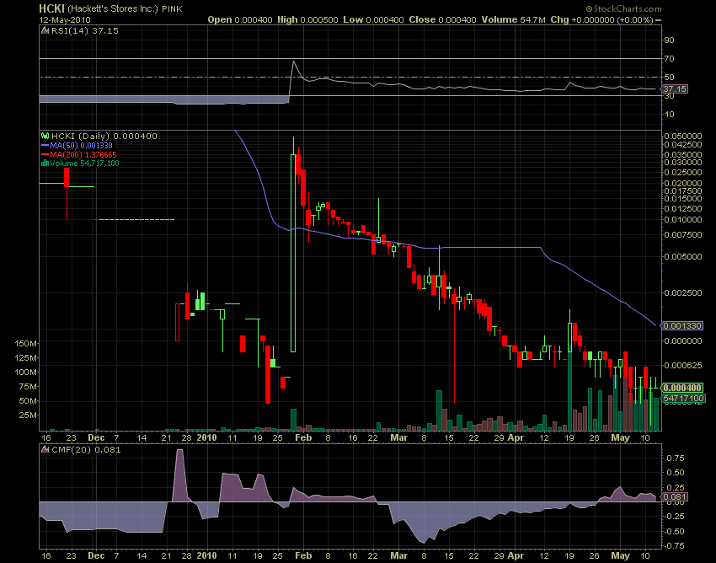Click the 150M volume axis label
The width and height of the screenshot is (716, 563).
[26, 343]
